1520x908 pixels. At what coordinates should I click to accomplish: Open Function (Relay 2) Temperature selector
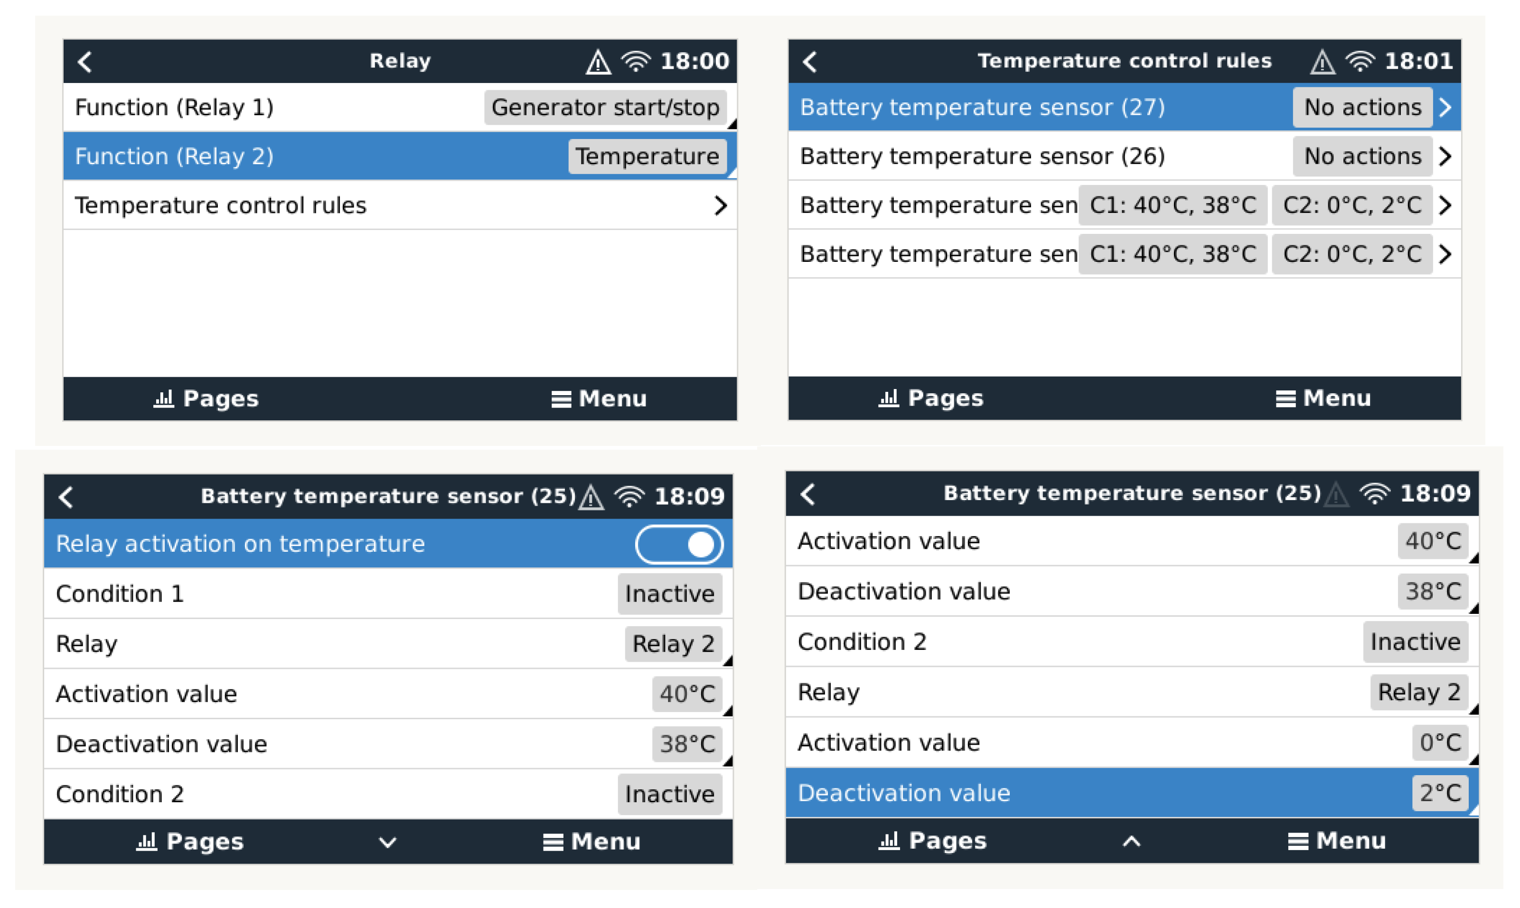coord(647,157)
